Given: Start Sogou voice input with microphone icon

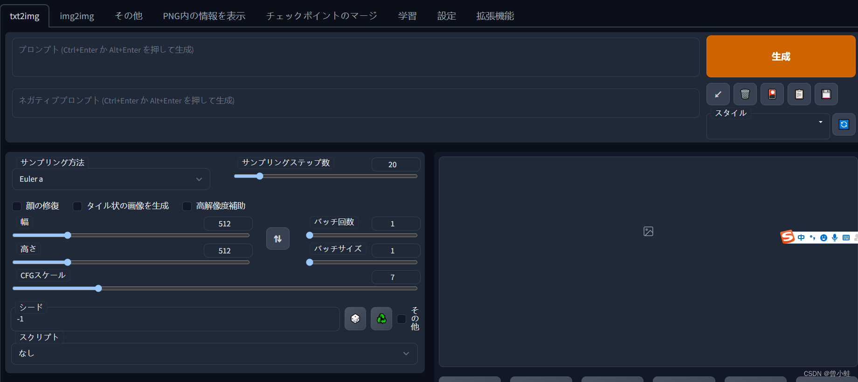Looking at the screenshot, I should tap(835, 238).
